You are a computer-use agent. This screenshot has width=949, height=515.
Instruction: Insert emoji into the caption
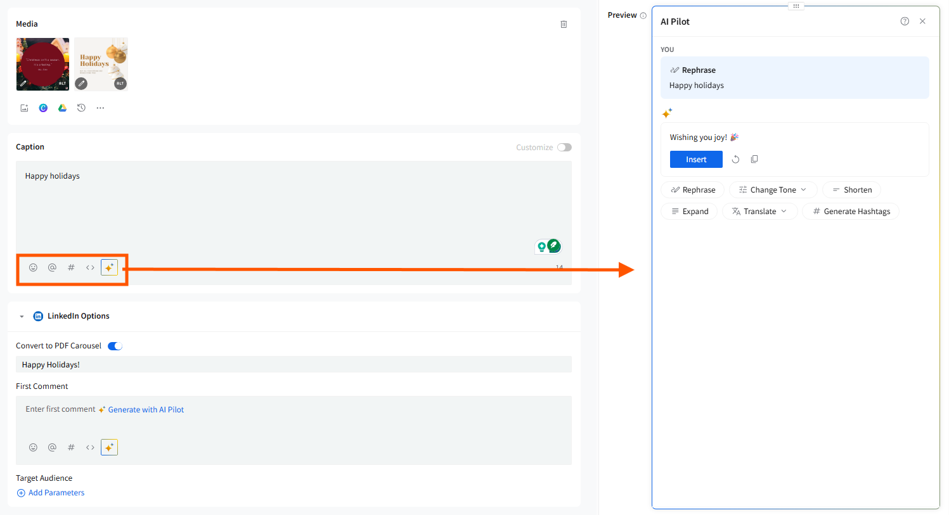click(33, 267)
